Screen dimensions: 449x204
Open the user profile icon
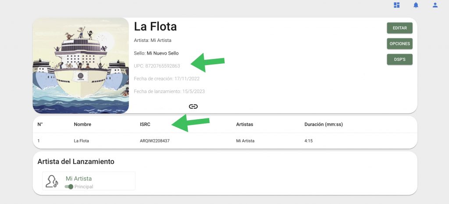click(x=435, y=5)
